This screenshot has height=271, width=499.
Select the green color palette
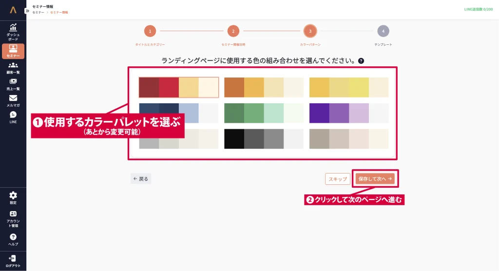264,113
